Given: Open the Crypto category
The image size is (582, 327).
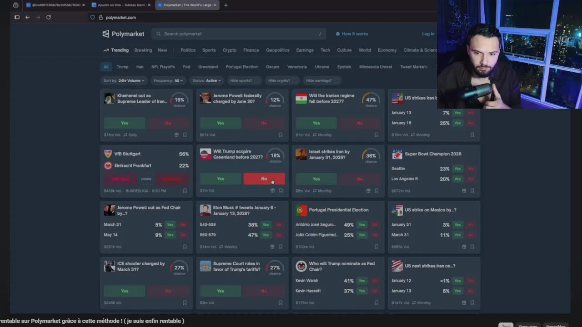Looking at the screenshot, I should [230, 50].
